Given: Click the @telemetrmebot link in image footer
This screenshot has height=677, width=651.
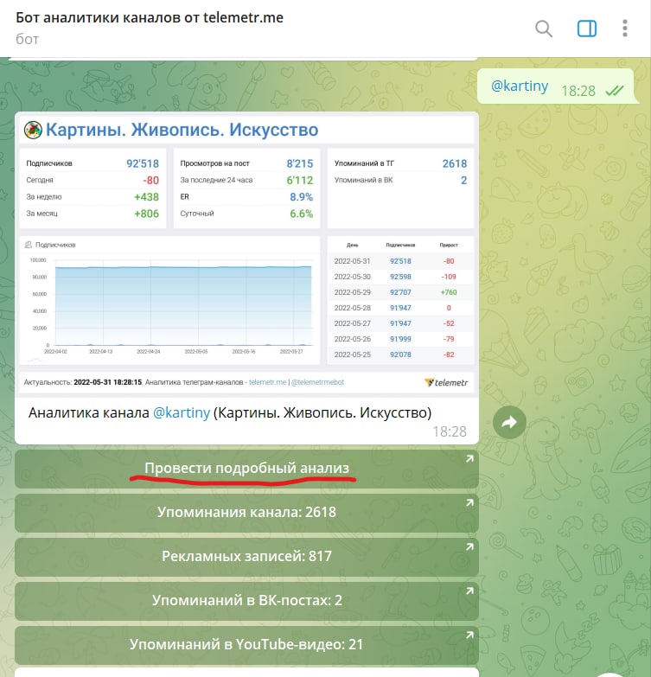Looking at the screenshot, I should [317, 382].
